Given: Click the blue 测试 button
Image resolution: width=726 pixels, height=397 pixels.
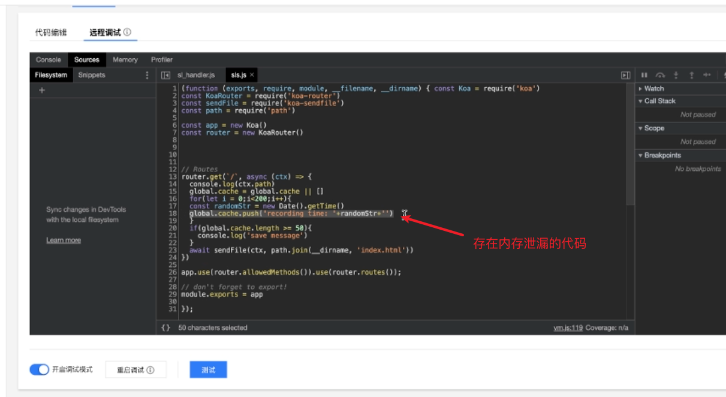Looking at the screenshot, I should (x=208, y=369).
